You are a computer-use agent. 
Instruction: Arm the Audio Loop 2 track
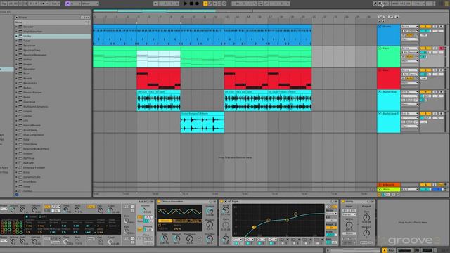tap(441, 114)
